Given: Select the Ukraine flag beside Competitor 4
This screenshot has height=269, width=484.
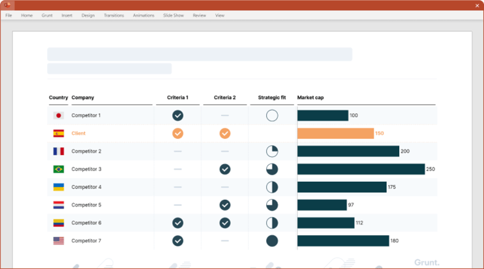Looking at the screenshot, I should 59,187.
